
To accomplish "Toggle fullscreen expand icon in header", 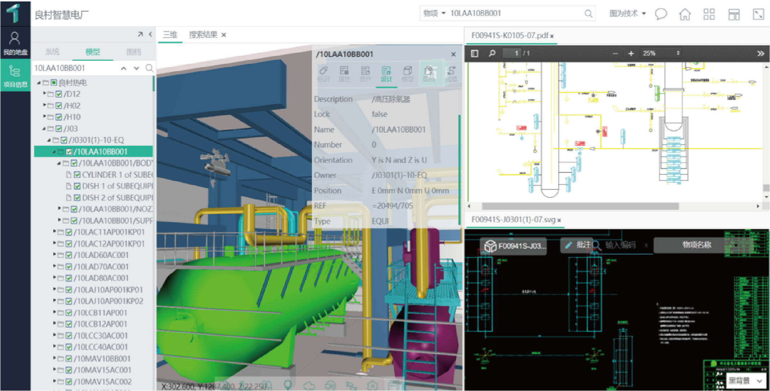I will tap(758, 14).
